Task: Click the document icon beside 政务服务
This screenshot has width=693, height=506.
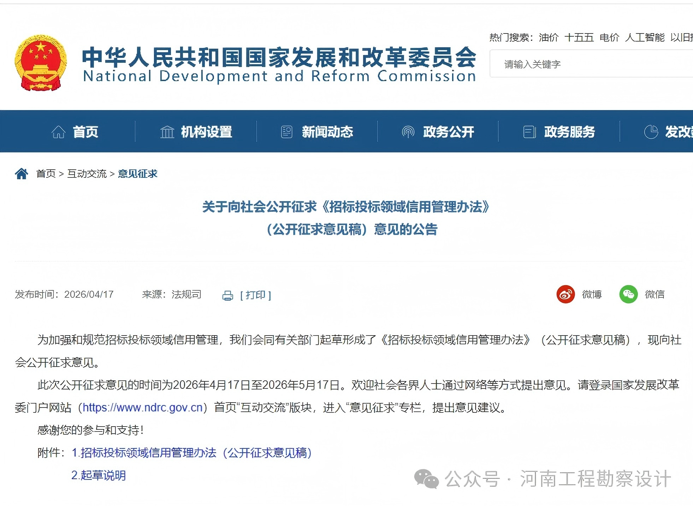Action: tap(529, 132)
